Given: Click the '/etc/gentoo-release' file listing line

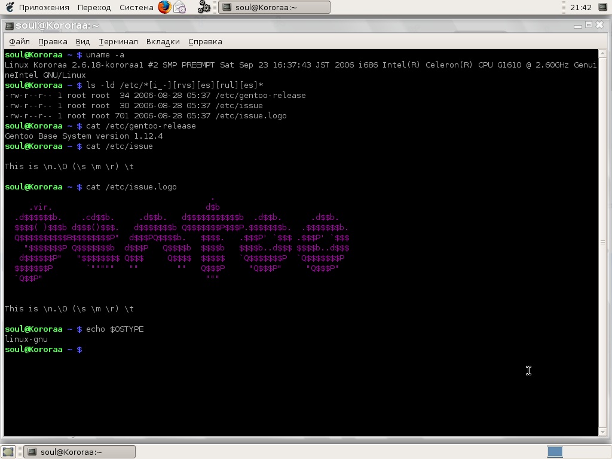Looking at the screenshot, I should click(x=155, y=95).
